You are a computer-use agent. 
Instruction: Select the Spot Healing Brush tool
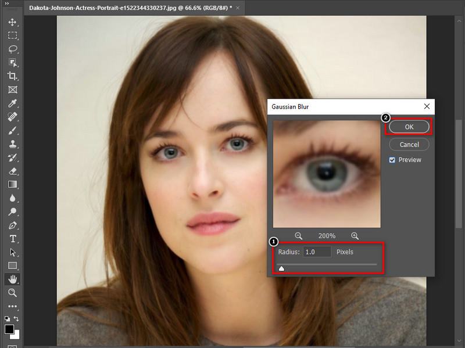[12, 117]
